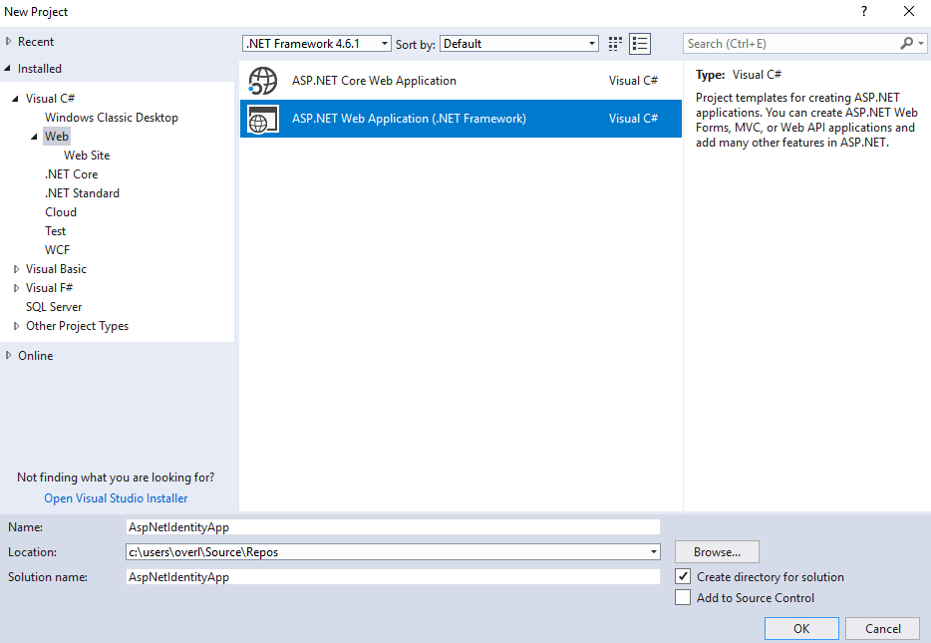Screen dimensions: 931x643
Task: Expand the Online section
Action: [x=8, y=356]
